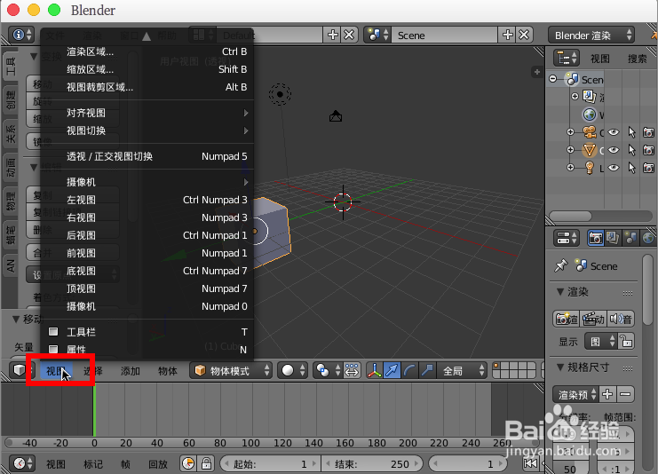Viewport: 658px width, 474px height.
Task: Open the pivot point selector
Action: [x=327, y=370]
